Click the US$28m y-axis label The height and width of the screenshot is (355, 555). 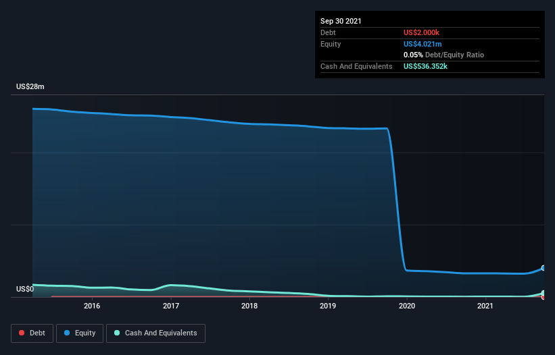(30, 86)
